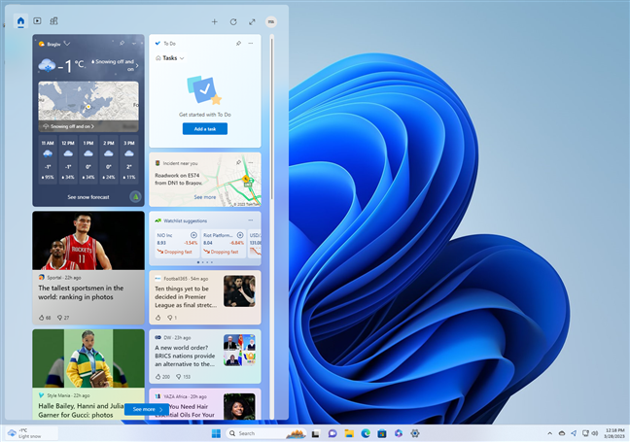Screen dimensions: 630x442
Task: Open Microsoft Store from the taskbar
Action: [382, 433]
